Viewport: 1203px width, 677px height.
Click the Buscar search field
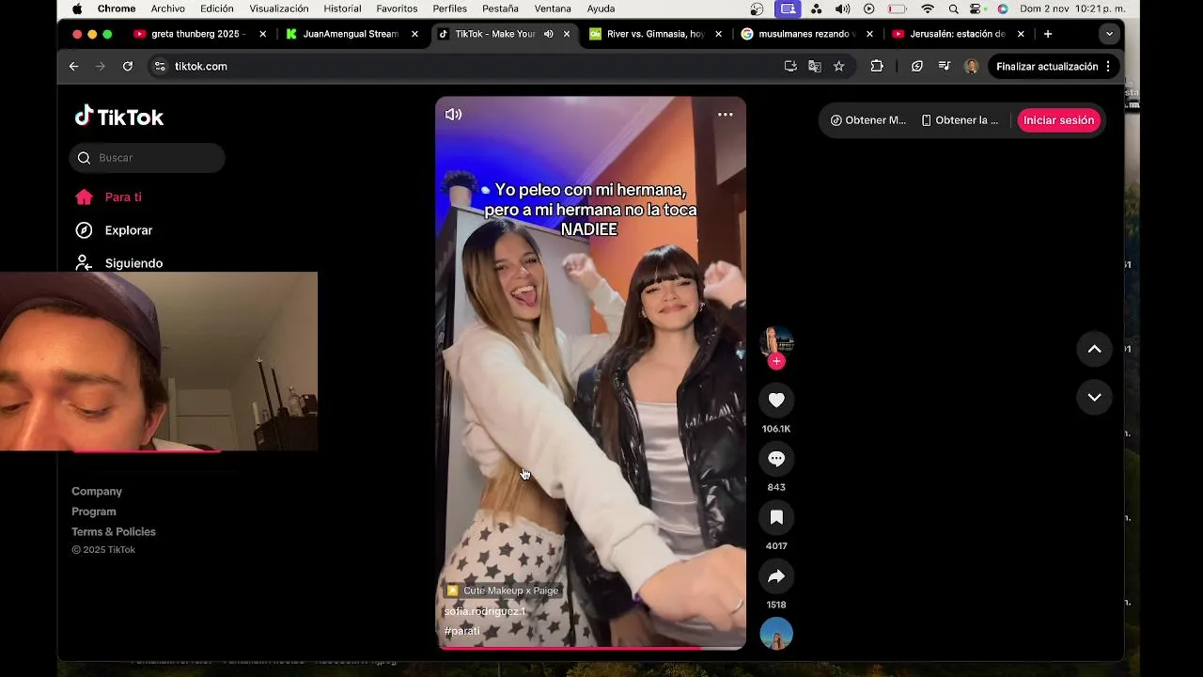pos(148,158)
